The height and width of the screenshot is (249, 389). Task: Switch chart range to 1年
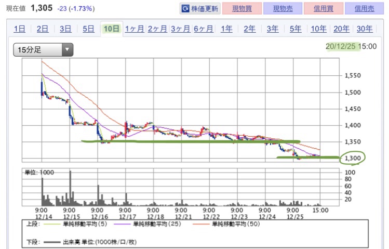point(226,29)
